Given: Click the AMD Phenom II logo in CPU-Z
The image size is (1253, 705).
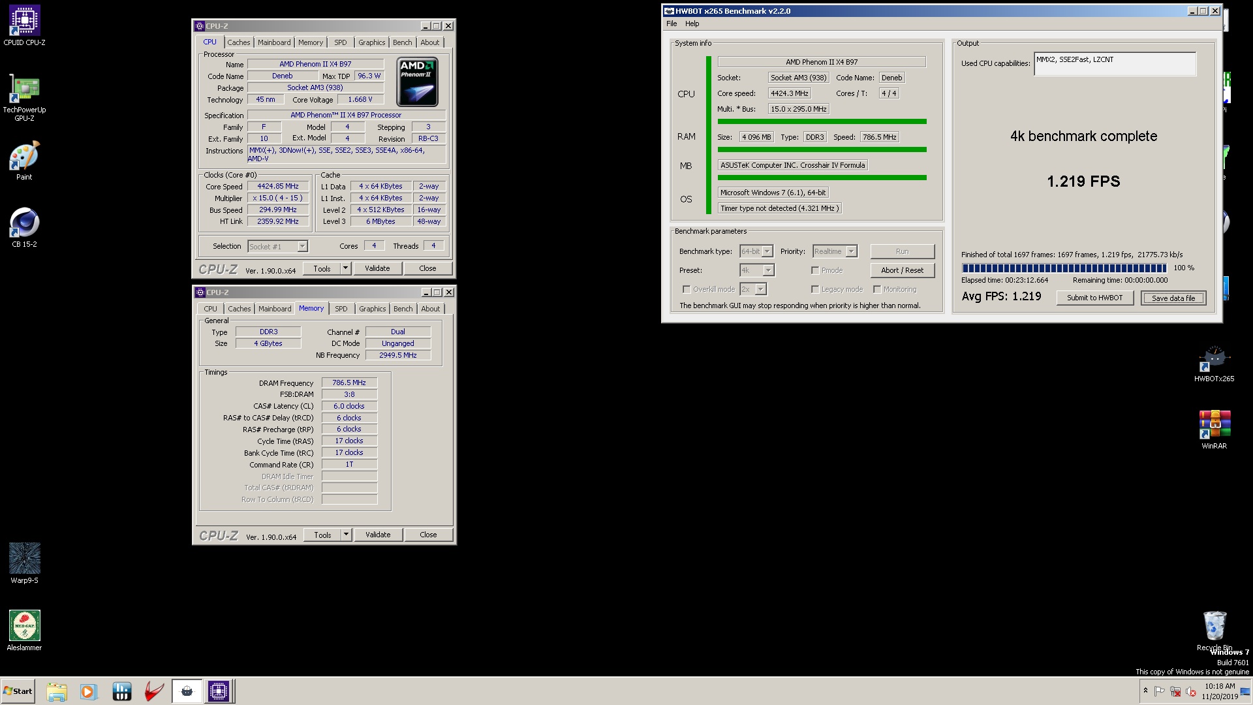Looking at the screenshot, I should (x=417, y=82).
